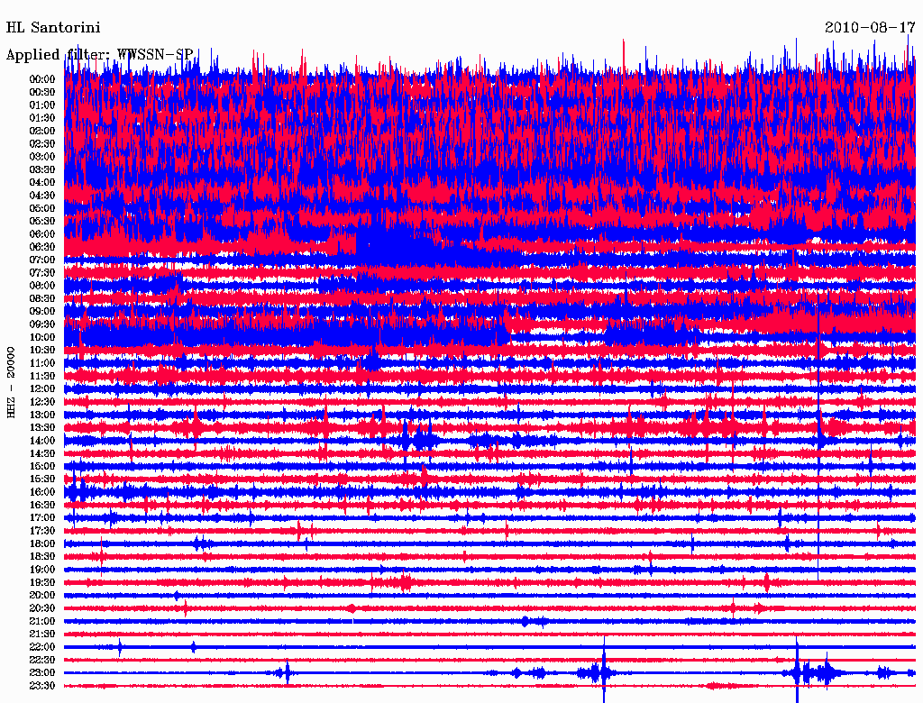Image resolution: width=923 pixels, height=703 pixels.
Task: Select the 16:00 time label
Action: pos(42,492)
